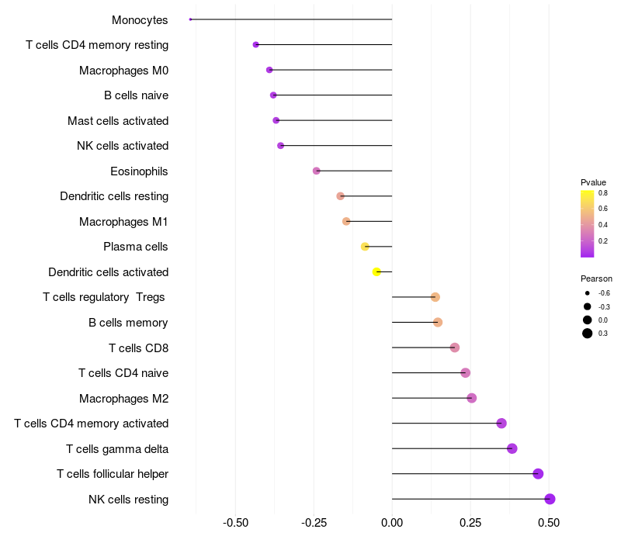Click the Eosinophils data point

click(x=316, y=171)
